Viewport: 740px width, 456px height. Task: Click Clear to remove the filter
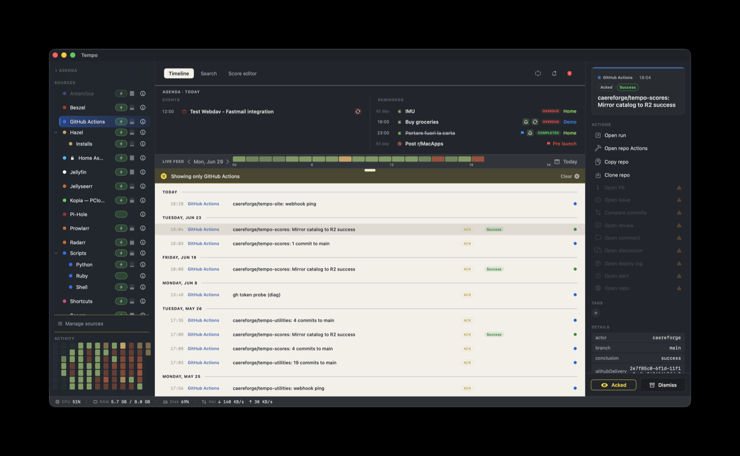click(x=566, y=176)
